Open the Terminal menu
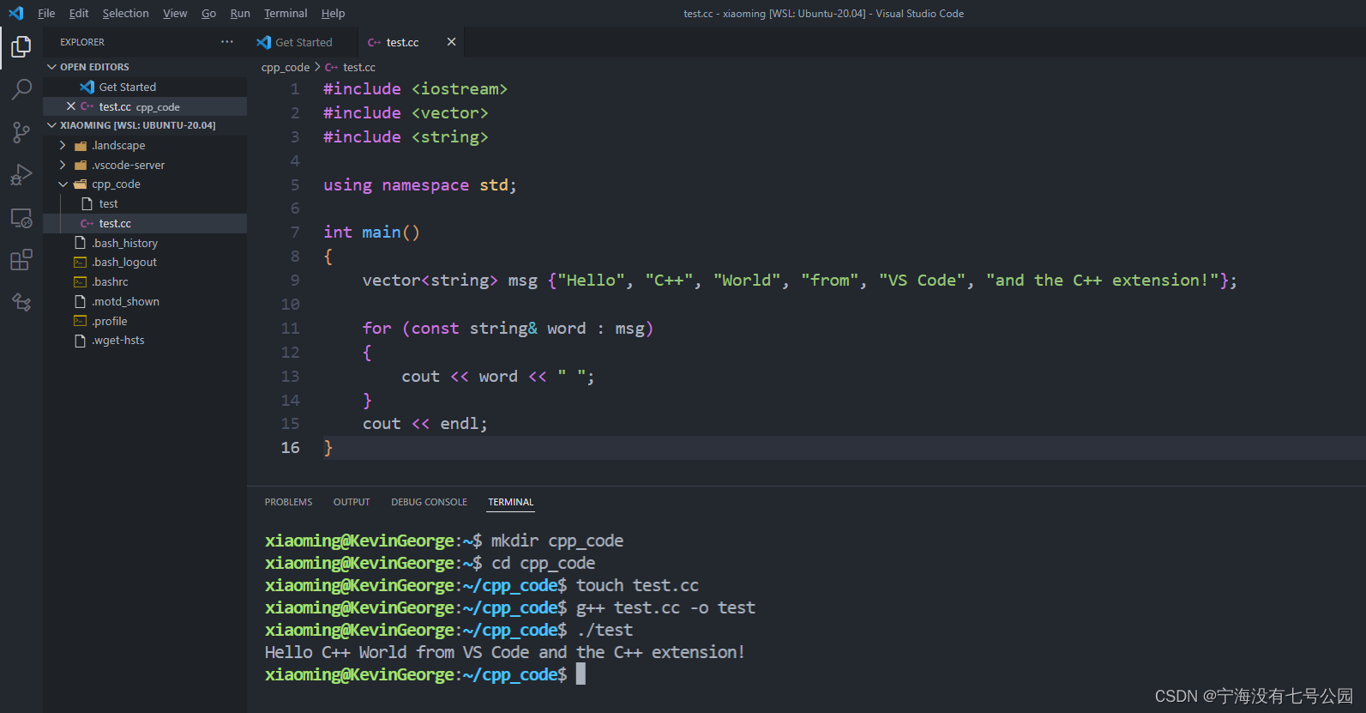The height and width of the screenshot is (713, 1366). [286, 13]
